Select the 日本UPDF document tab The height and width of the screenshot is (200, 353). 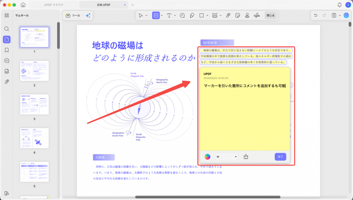tap(103, 5)
